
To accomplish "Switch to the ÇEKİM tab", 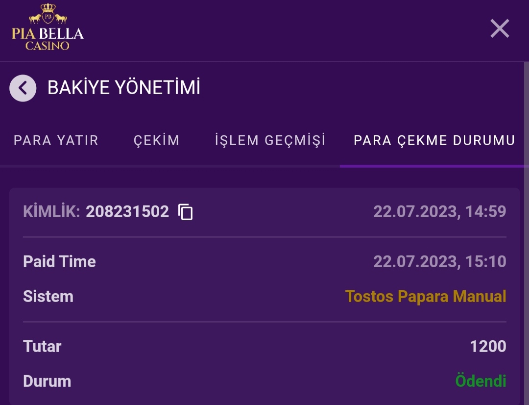I will tap(156, 141).
